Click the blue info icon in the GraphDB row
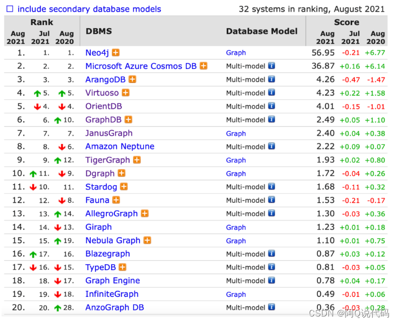The height and width of the screenshot is (323, 397). coord(272,119)
